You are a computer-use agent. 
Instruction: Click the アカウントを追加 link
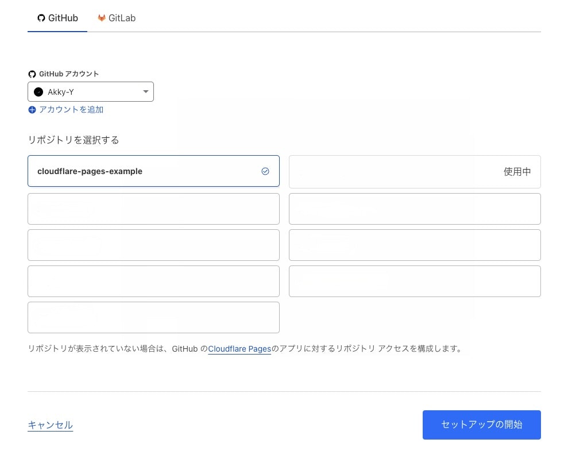71,110
